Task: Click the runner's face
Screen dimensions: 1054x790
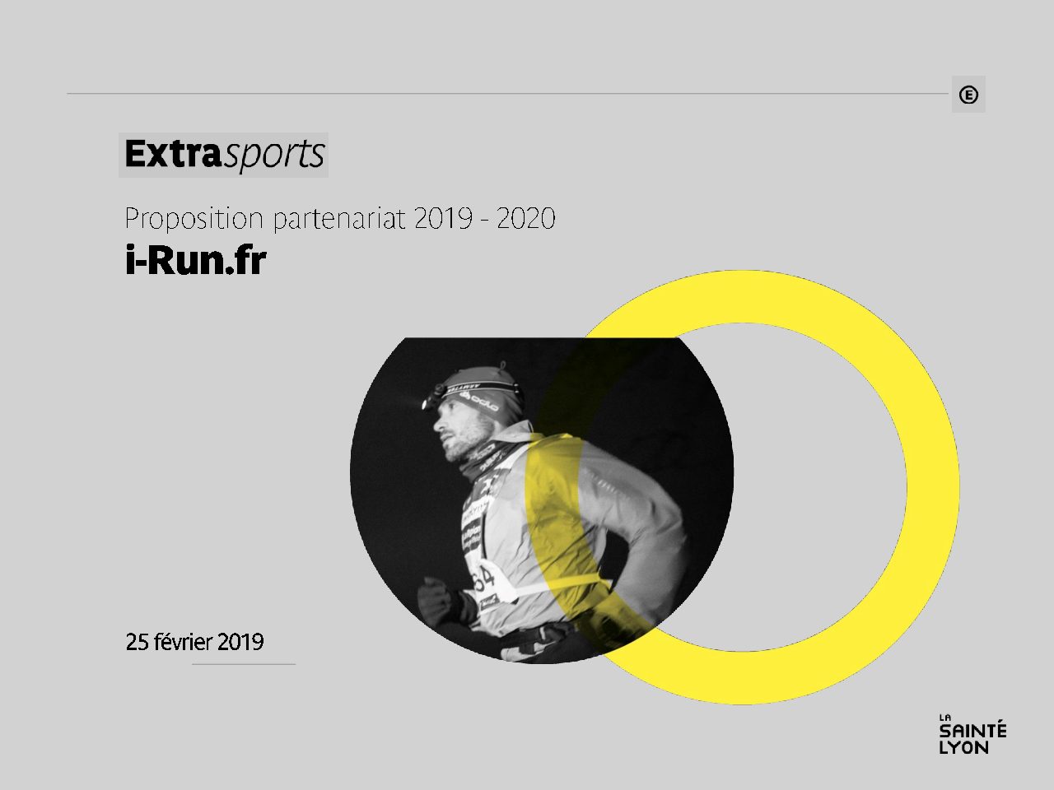Action: tap(454, 430)
